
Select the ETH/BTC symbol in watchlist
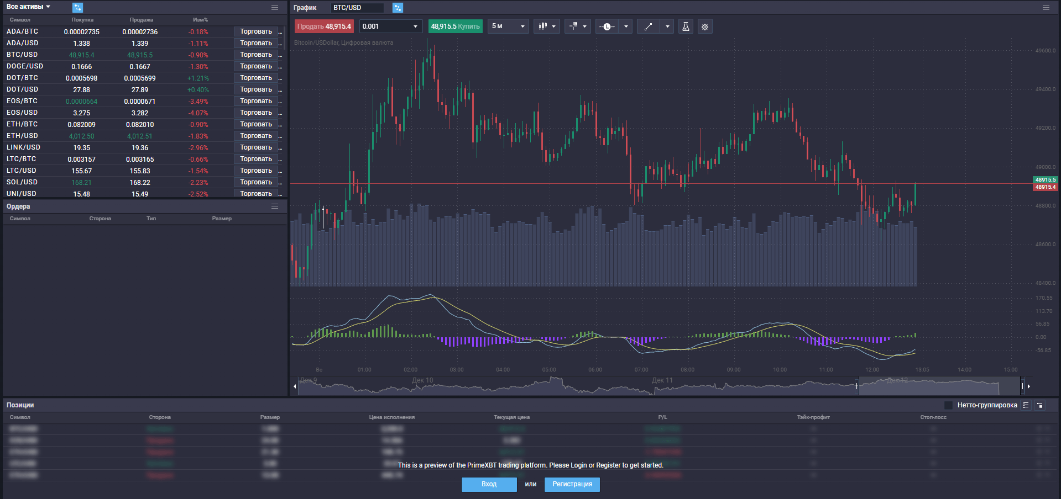[22, 124]
